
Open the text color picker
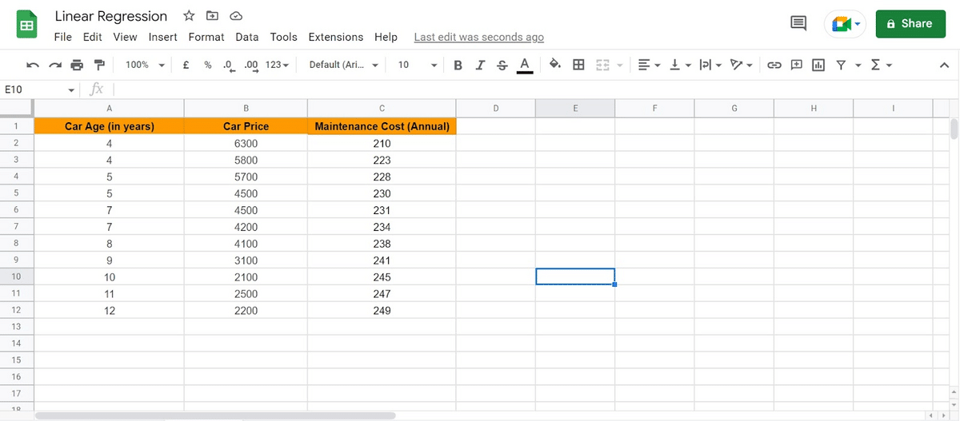click(x=525, y=65)
